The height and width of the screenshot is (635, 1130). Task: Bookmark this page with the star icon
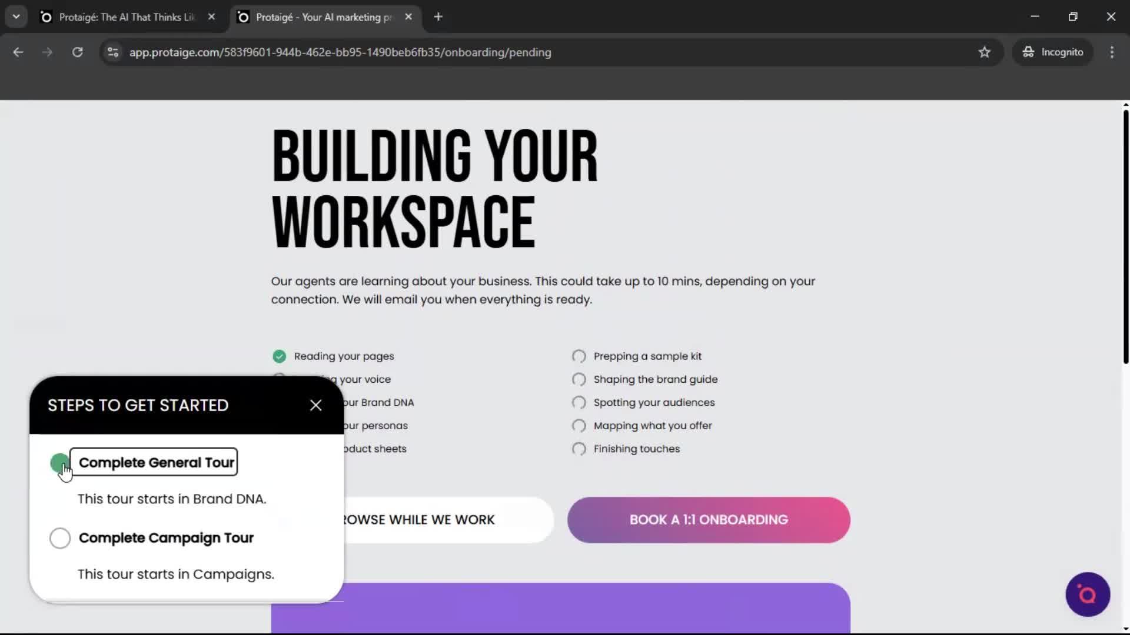(x=985, y=52)
